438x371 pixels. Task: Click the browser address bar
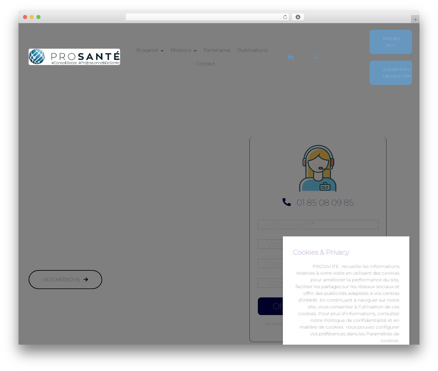207,17
